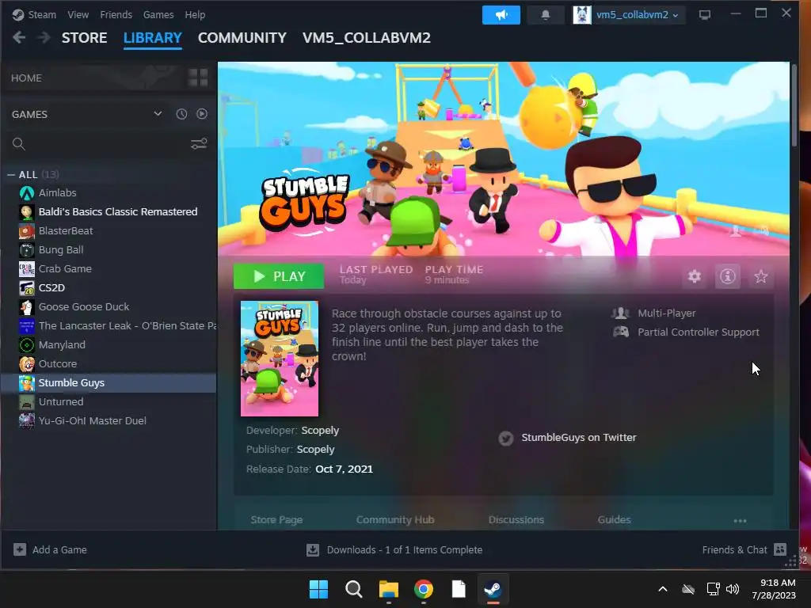
Task: Open the Steam menu
Action: coord(42,15)
